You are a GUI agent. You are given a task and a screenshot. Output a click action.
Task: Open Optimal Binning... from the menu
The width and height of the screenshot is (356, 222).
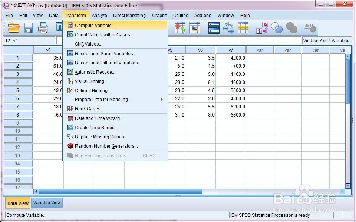[115, 91]
